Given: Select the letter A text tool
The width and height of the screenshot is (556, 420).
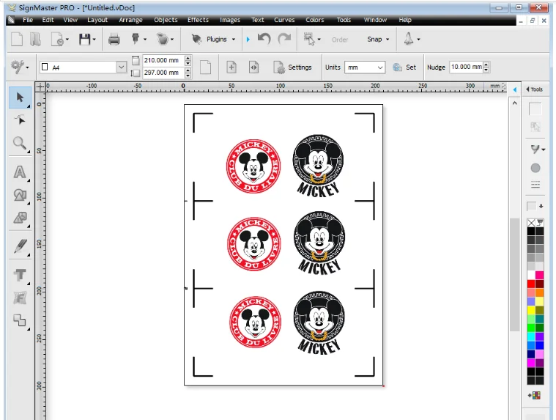Looking at the screenshot, I should 20,172.
